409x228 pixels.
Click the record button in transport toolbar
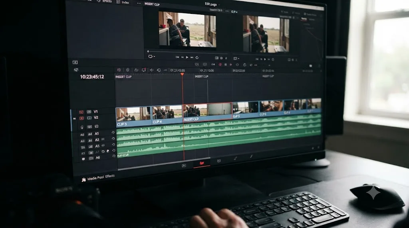(x=220, y=64)
